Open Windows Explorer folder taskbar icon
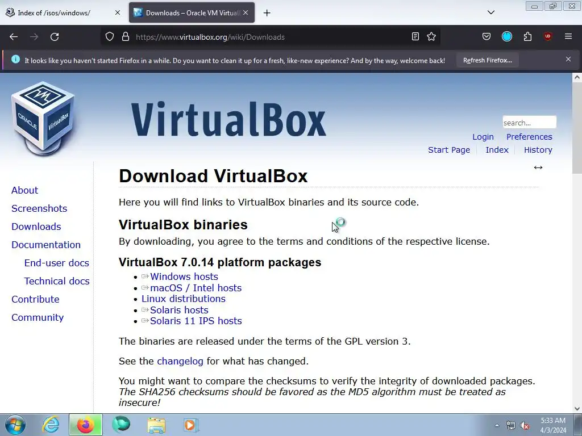The image size is (582, 436). pyautogui.click(x=156, y=425)
